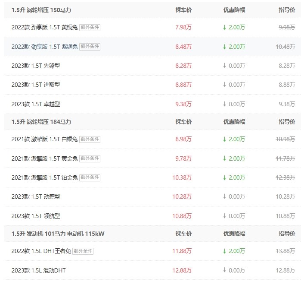301x282 pixels.
Task: Click 额外条件 tag beside 白银兔
Action: pyautogui.click(x=90, y=139)
